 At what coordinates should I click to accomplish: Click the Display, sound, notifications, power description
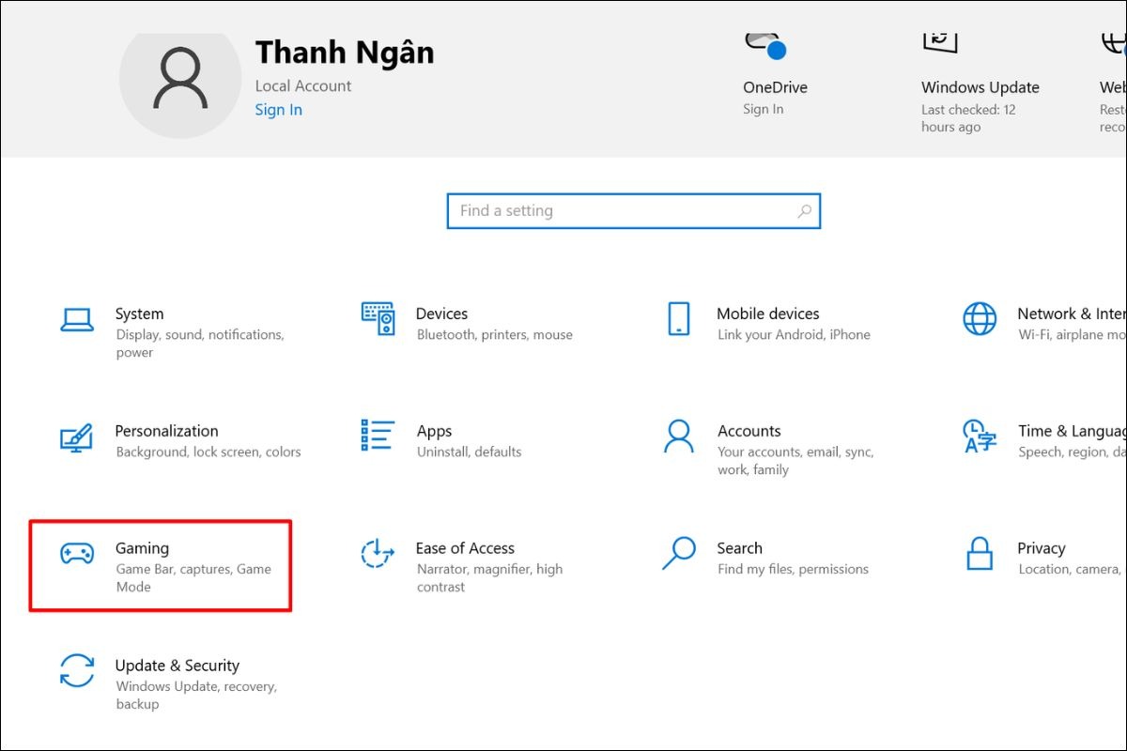coord(200,344)
